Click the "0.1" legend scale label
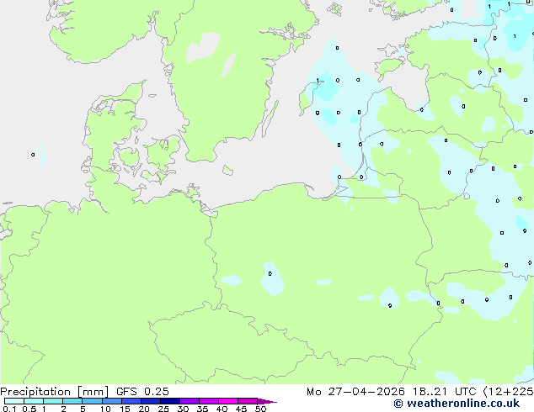534x412 pixels. 9,409
